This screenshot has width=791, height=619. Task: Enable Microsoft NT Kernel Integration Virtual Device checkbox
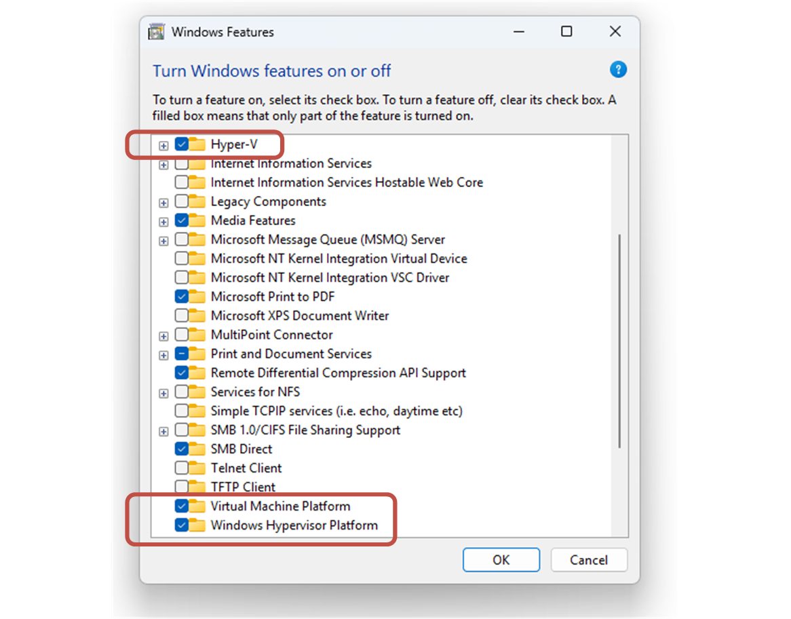pos(182,258)
